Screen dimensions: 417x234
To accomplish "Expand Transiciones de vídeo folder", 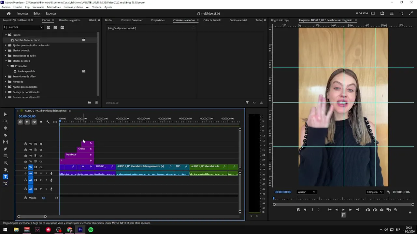I will (x=6, y=76).
